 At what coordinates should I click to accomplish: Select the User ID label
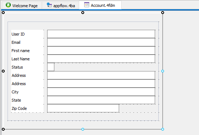pos(18,34)
